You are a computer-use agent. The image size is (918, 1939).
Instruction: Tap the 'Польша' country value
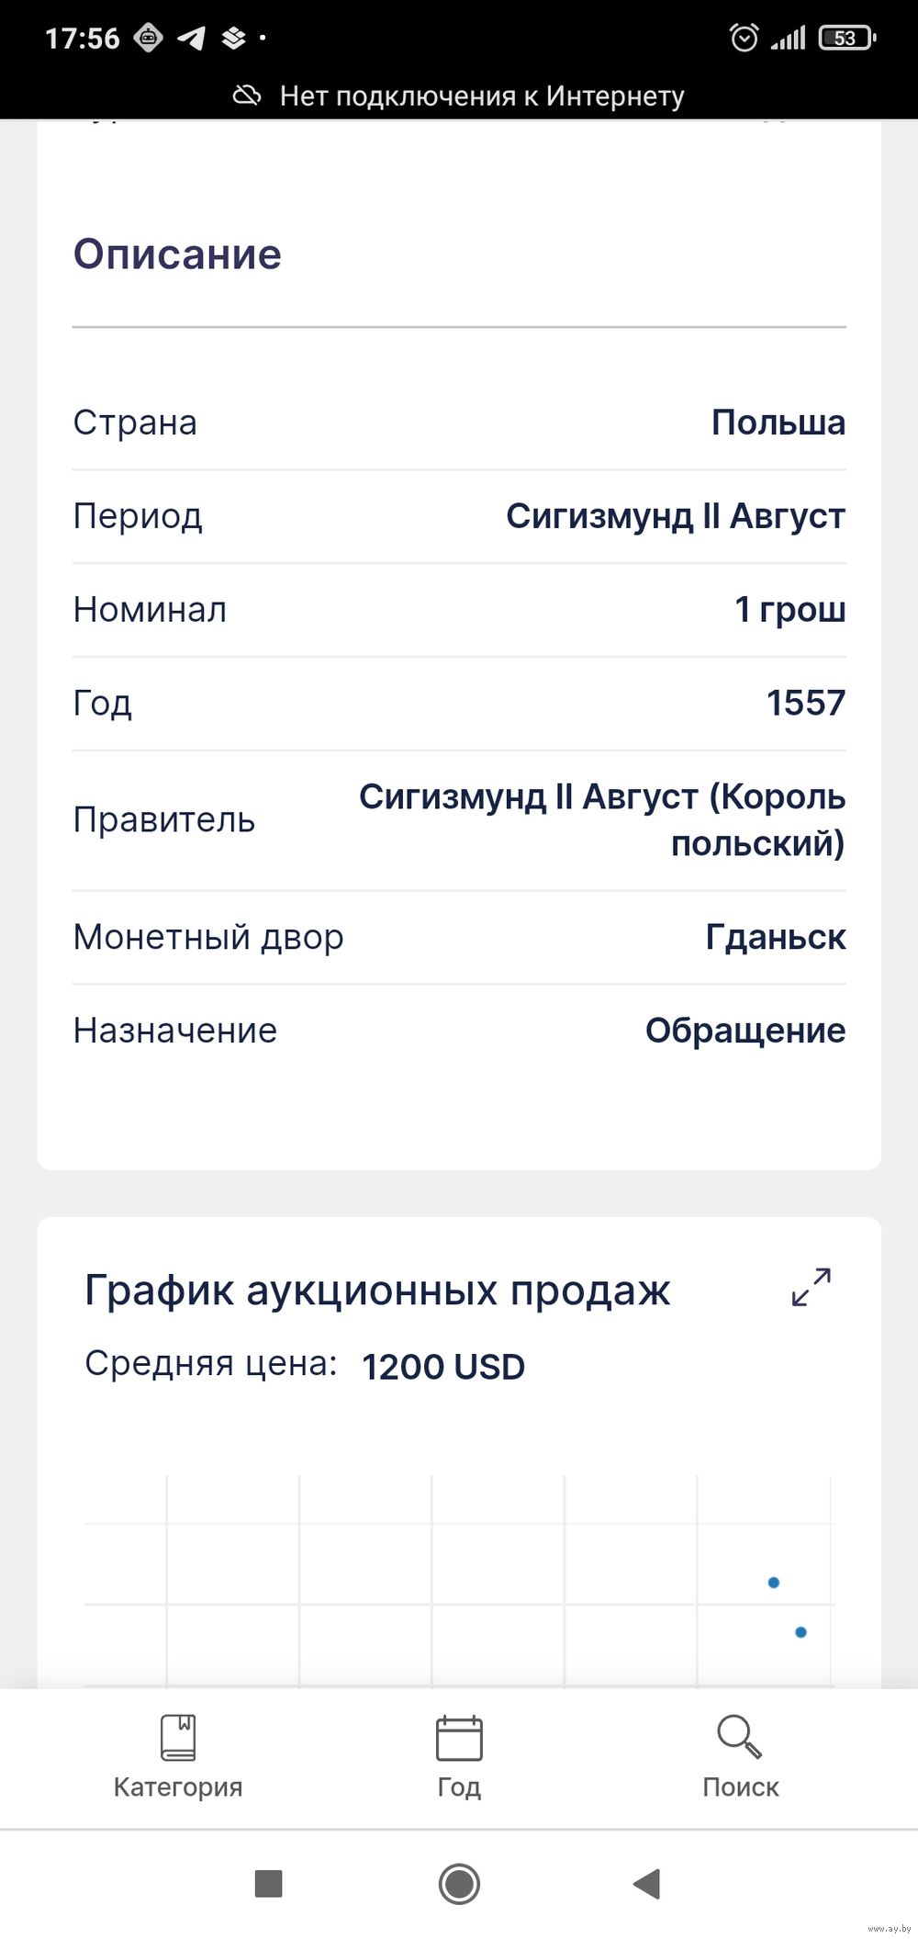(778, 423)
